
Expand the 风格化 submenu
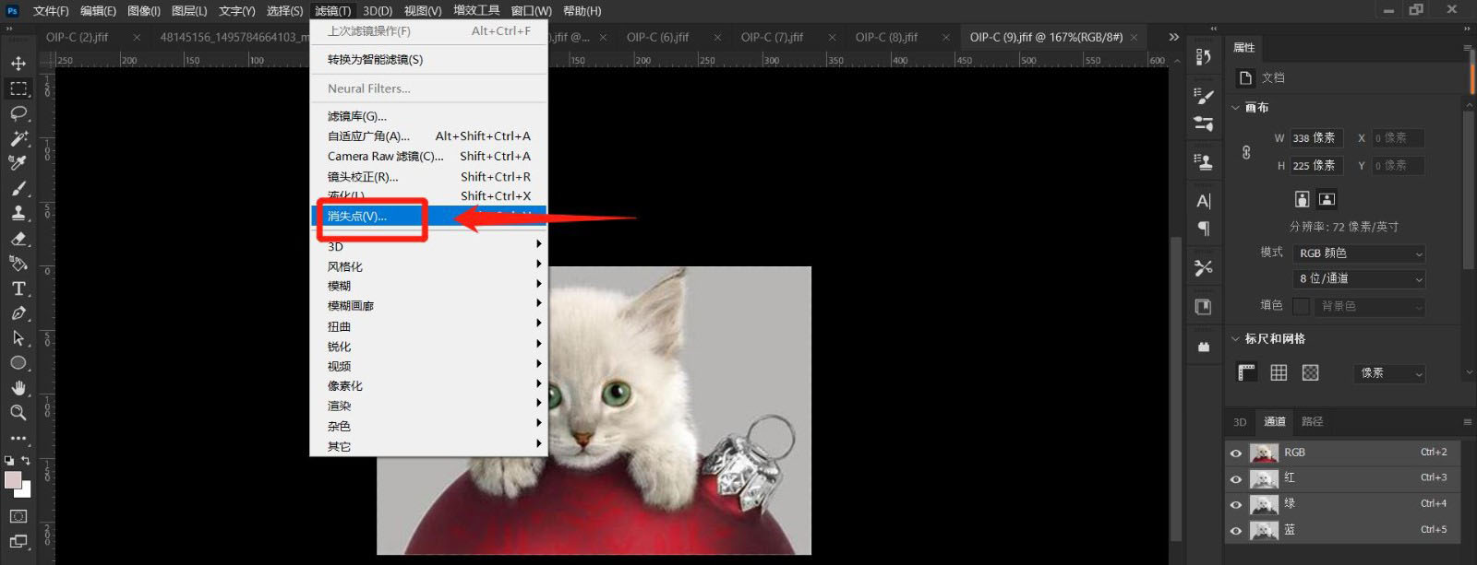pos(428,266)
